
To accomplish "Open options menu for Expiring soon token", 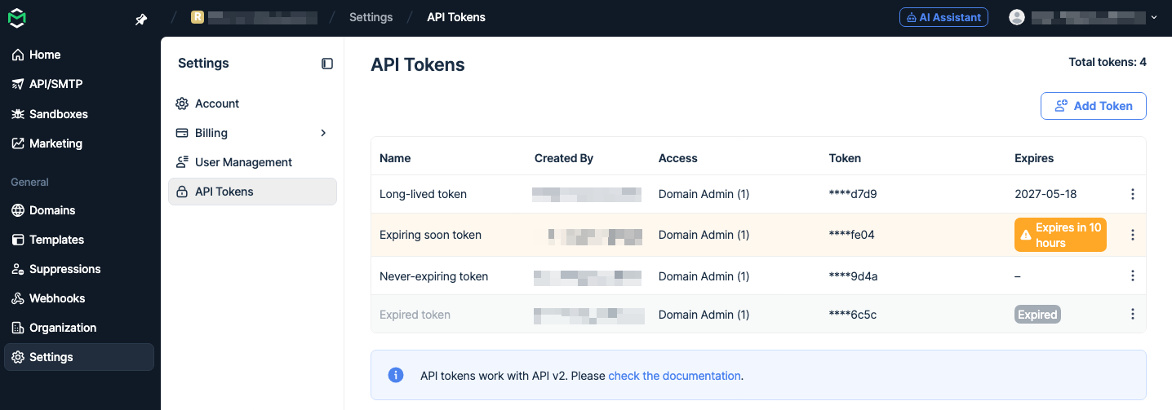I will point(1132,235).
